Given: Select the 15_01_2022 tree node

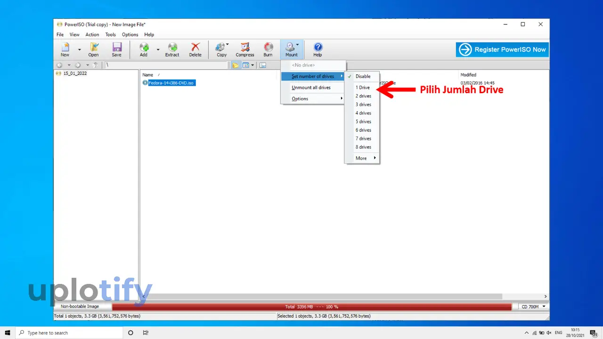Looking at the screenshot, I should point(75,73).
